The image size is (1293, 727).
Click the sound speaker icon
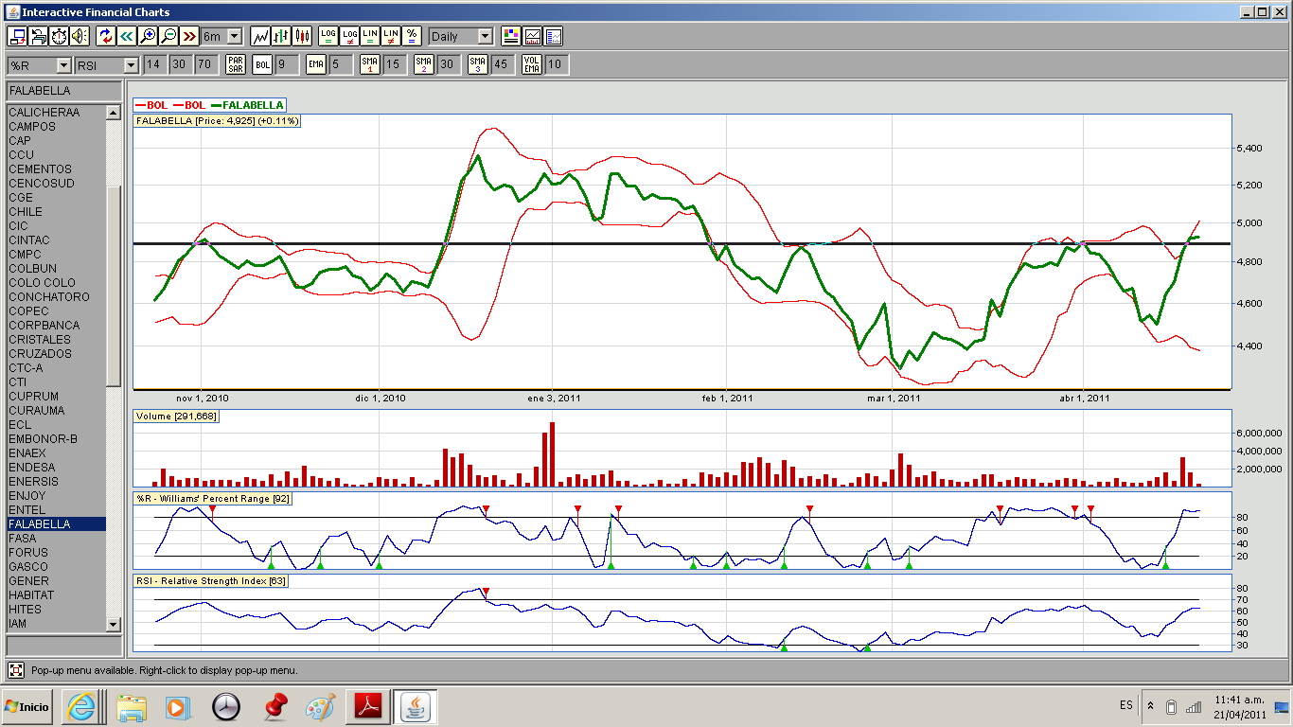tap(79, 36)
